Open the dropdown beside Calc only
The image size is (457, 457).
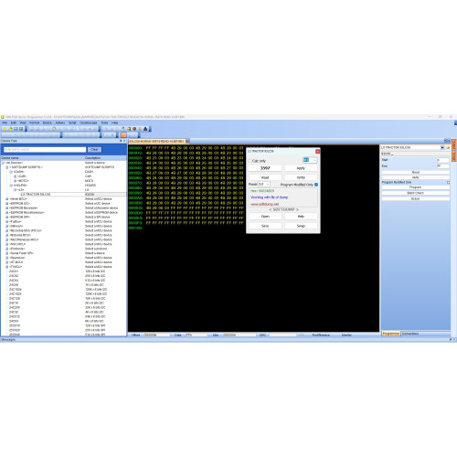point(310,160)
